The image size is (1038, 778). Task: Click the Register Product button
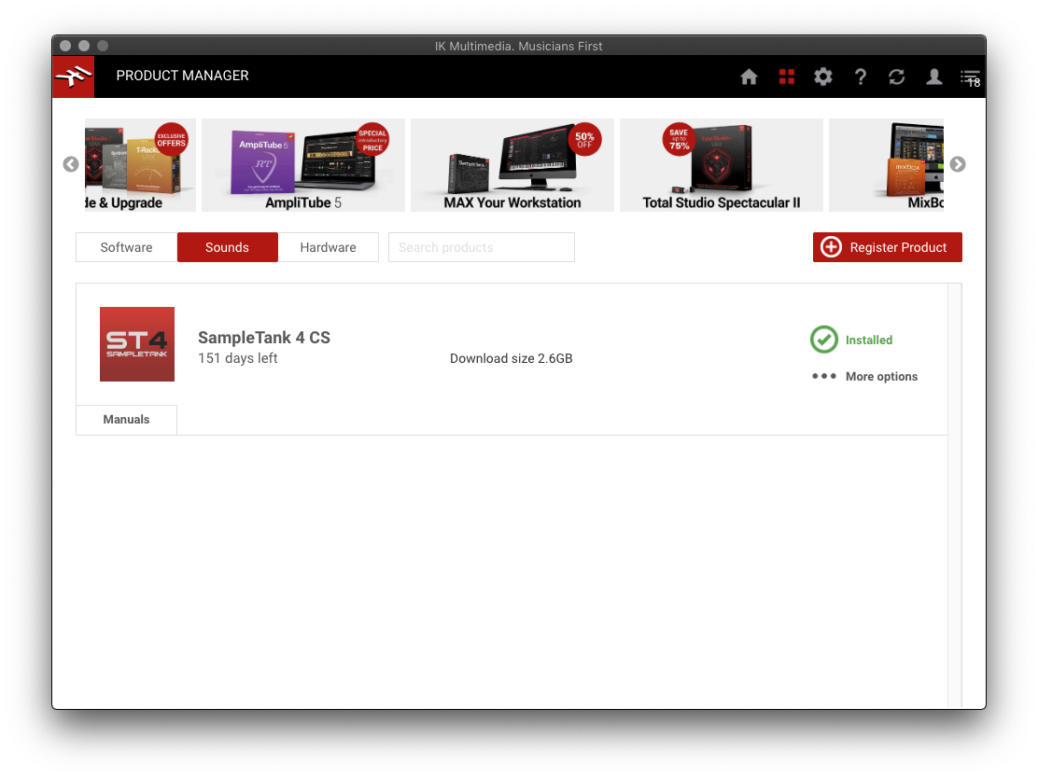tap(887, 247)
